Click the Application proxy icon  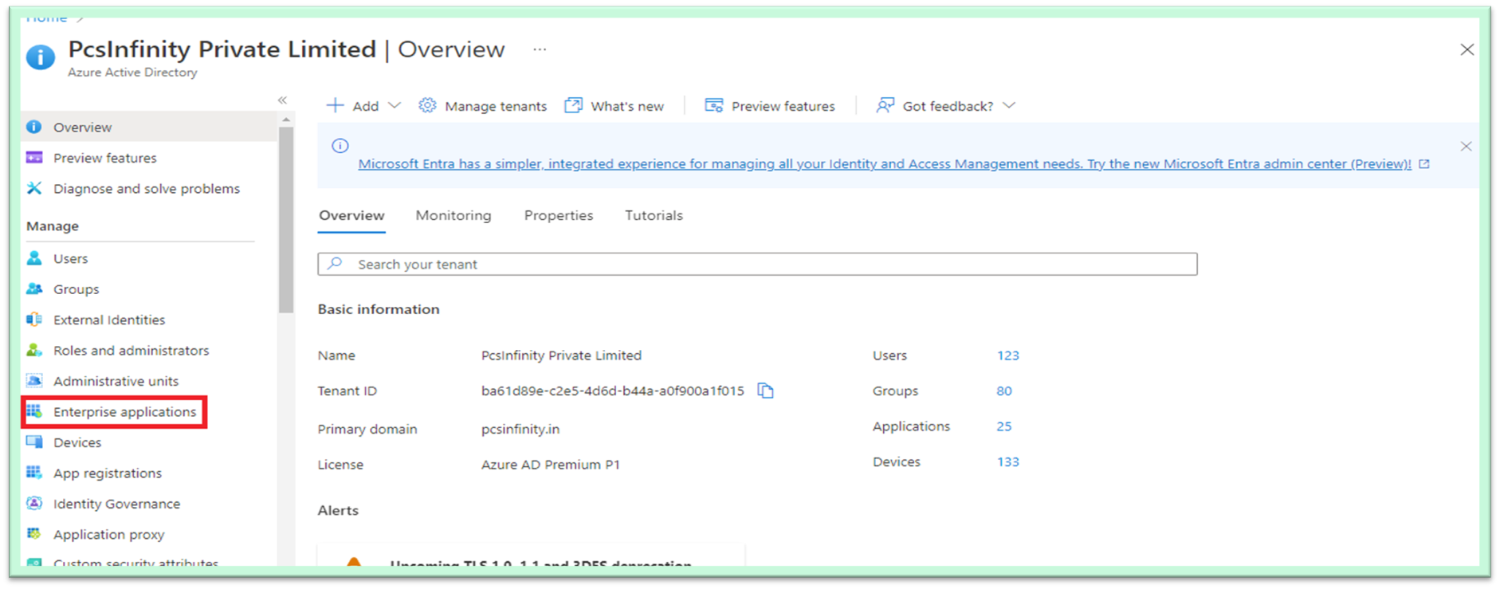[x=34, y=534]
